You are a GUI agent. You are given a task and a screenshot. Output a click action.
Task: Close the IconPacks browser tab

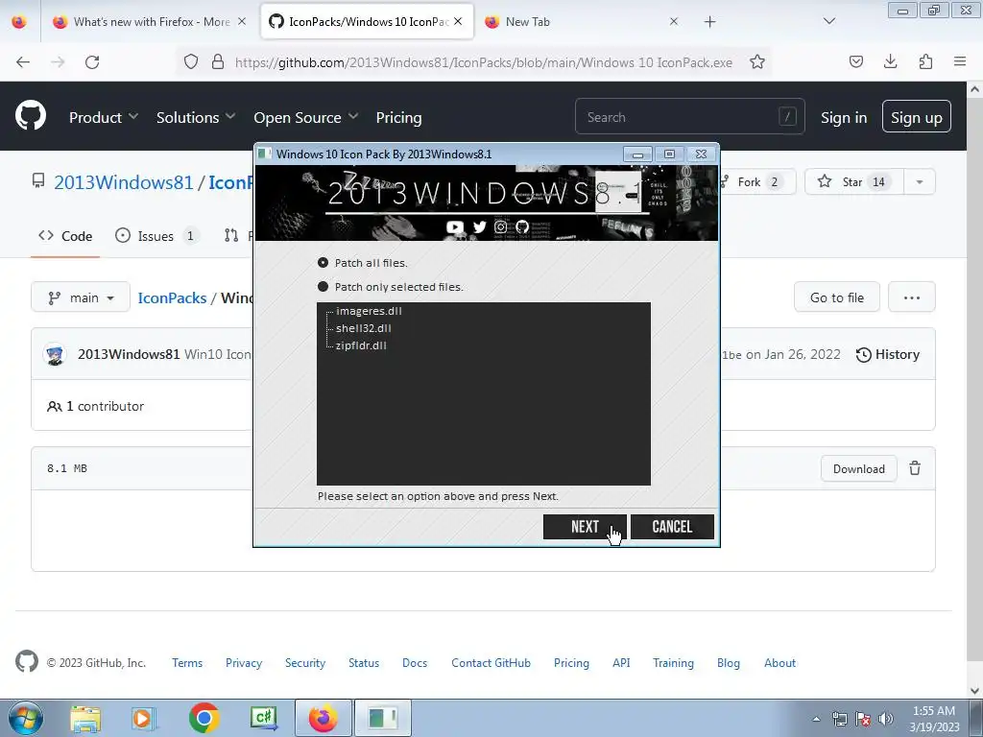458,21
